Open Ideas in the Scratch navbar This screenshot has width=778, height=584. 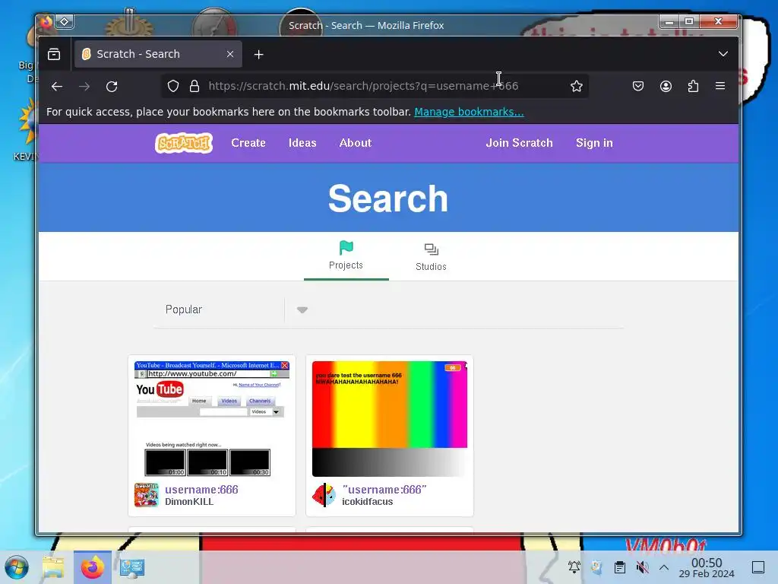pos(302,143)
